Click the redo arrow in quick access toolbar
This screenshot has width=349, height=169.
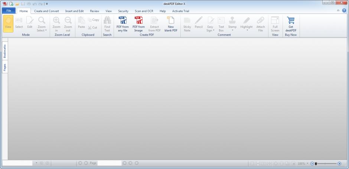click(40, 4)
